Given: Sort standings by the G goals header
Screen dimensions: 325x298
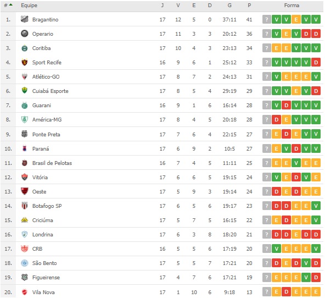Looking at the screenshot, I should (x=229, y=5).
